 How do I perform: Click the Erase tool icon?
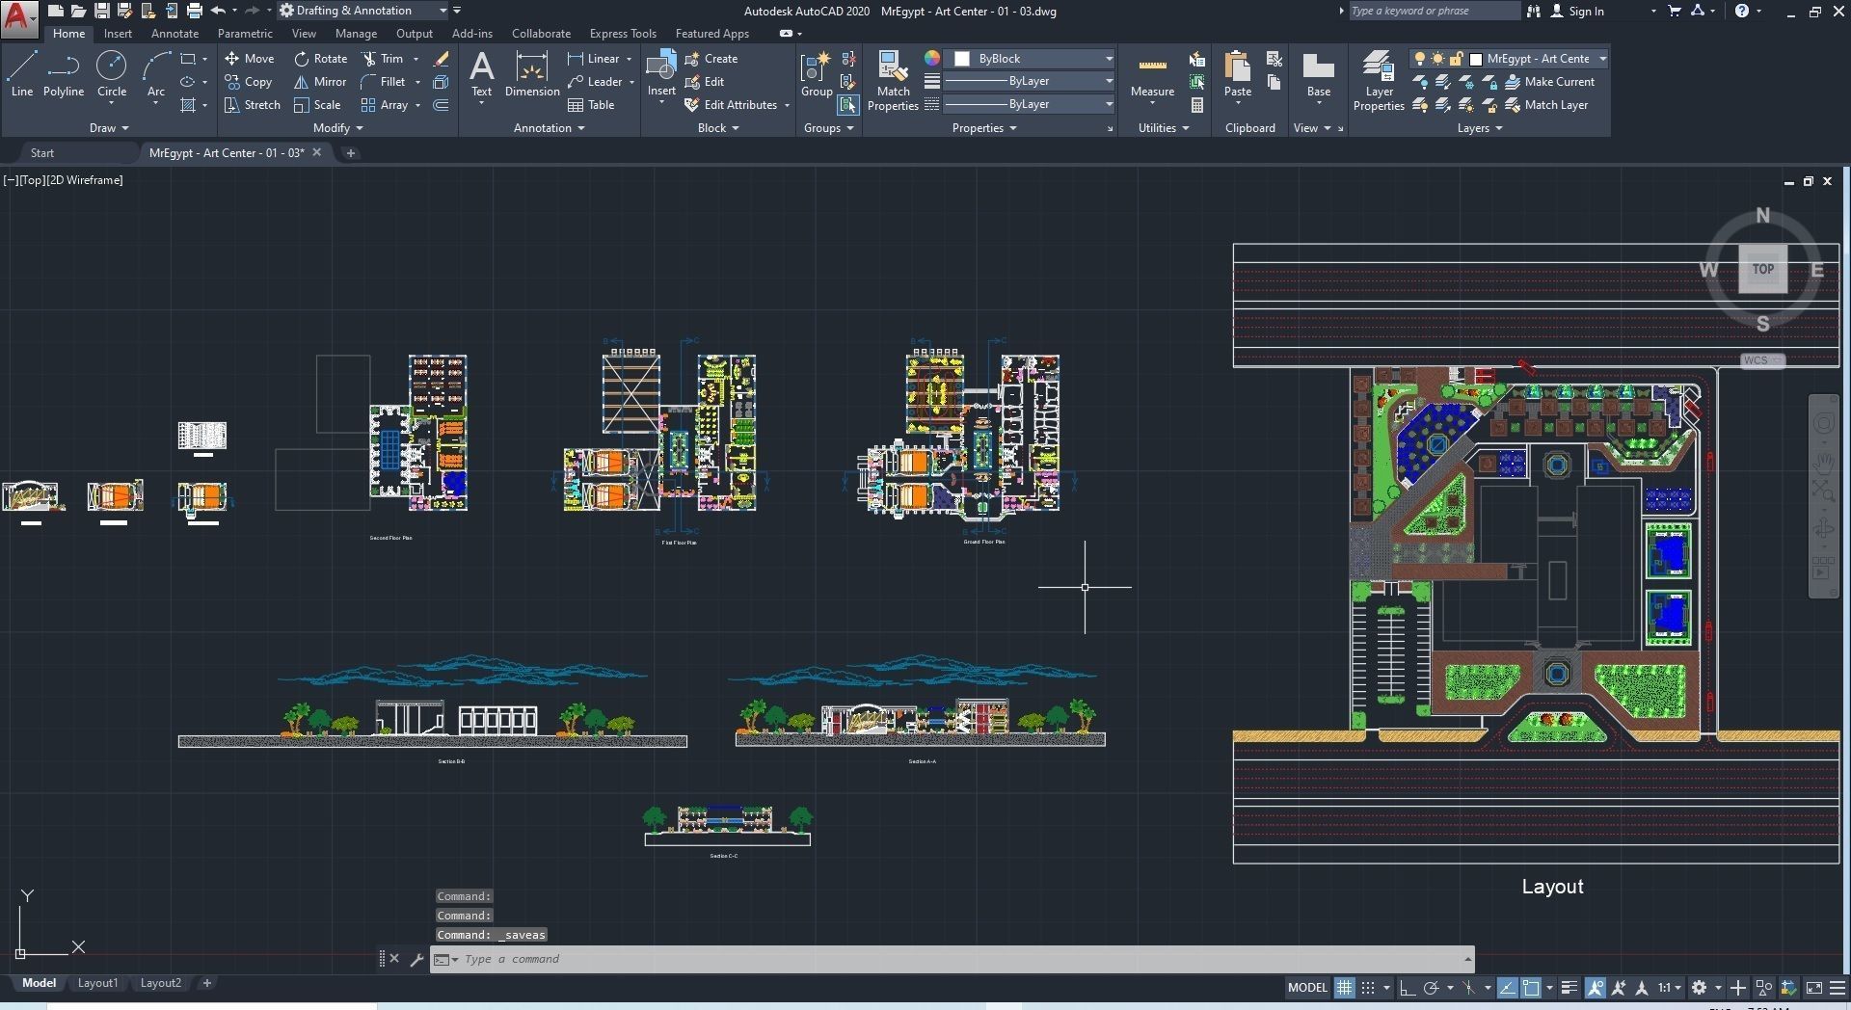441,59
